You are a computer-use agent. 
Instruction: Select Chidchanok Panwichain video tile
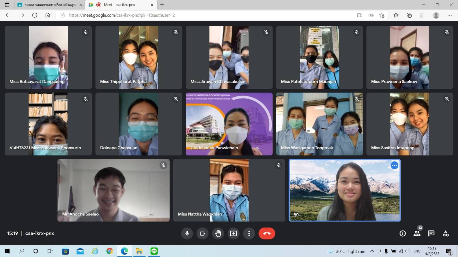coord(229,124)
